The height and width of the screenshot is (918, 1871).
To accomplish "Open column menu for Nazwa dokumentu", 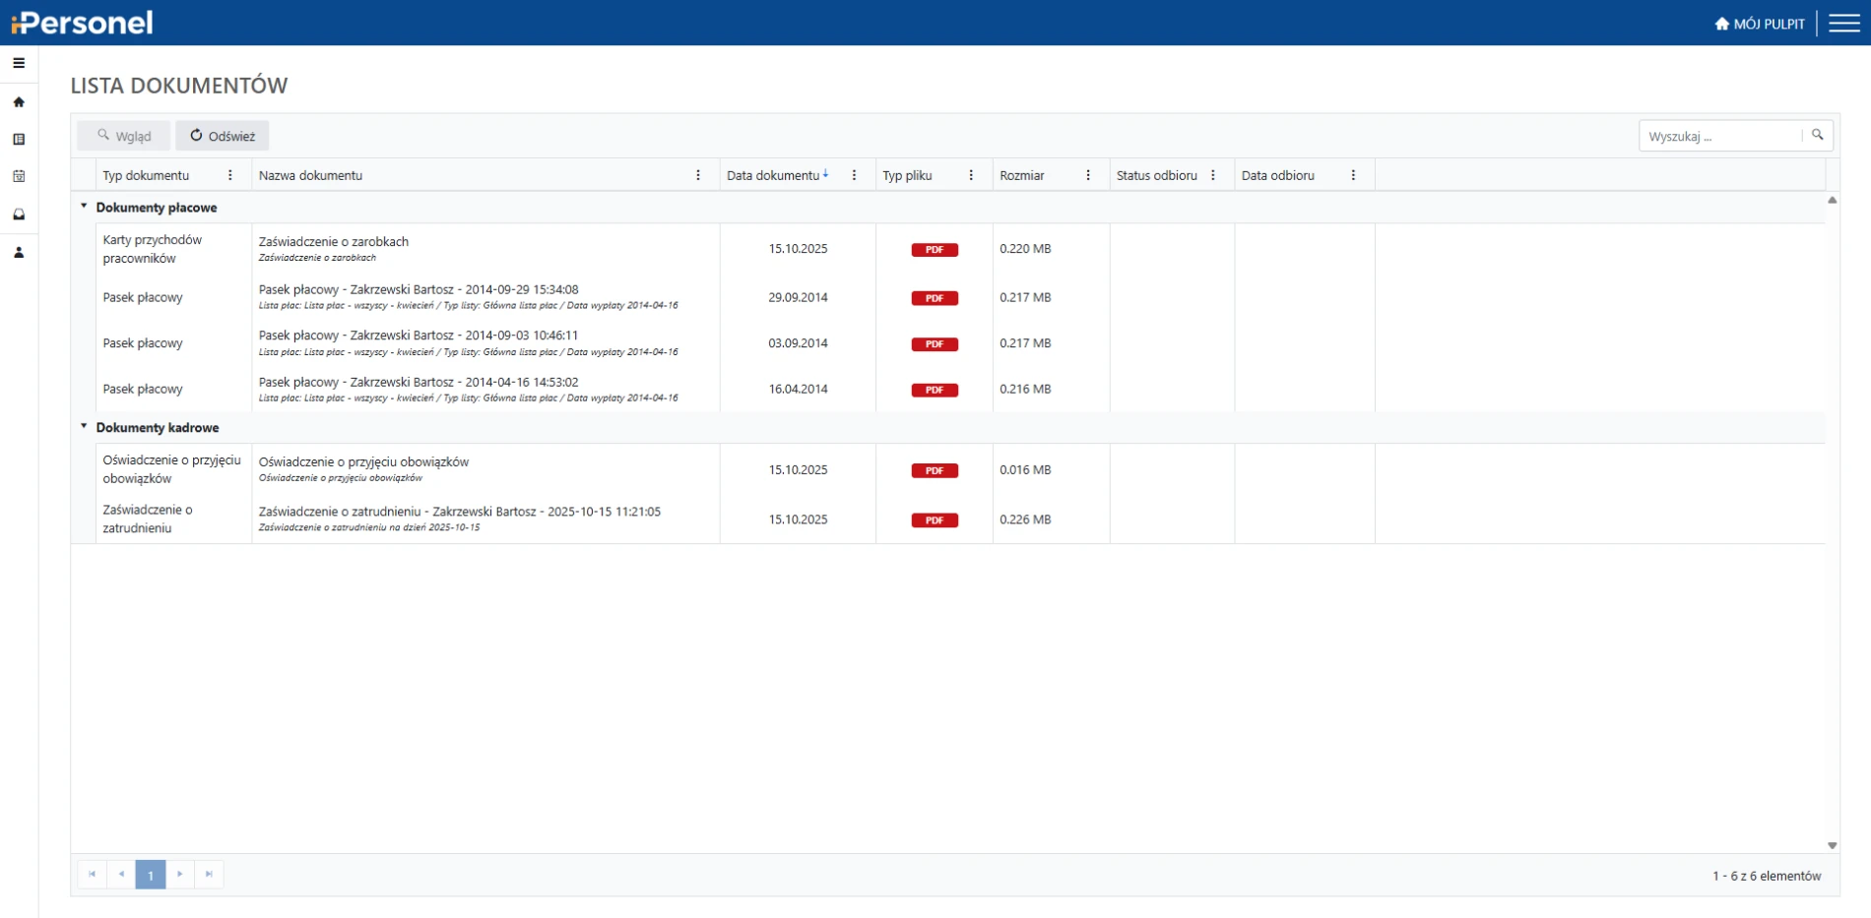I will tap(698, 175).
